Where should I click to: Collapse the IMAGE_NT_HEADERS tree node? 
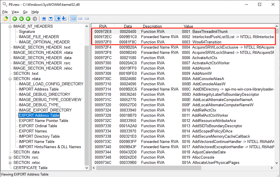(x=10, y=26)
